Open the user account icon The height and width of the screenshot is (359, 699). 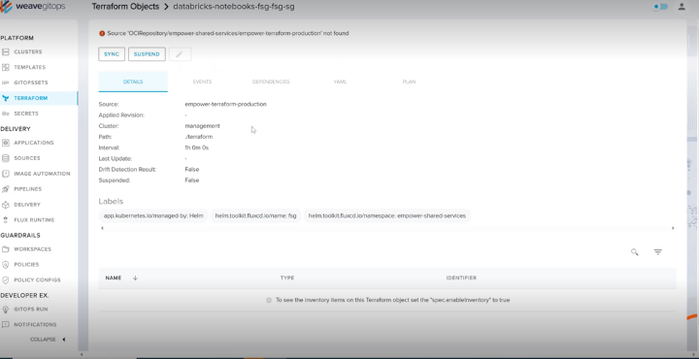[x=682, y=7]
